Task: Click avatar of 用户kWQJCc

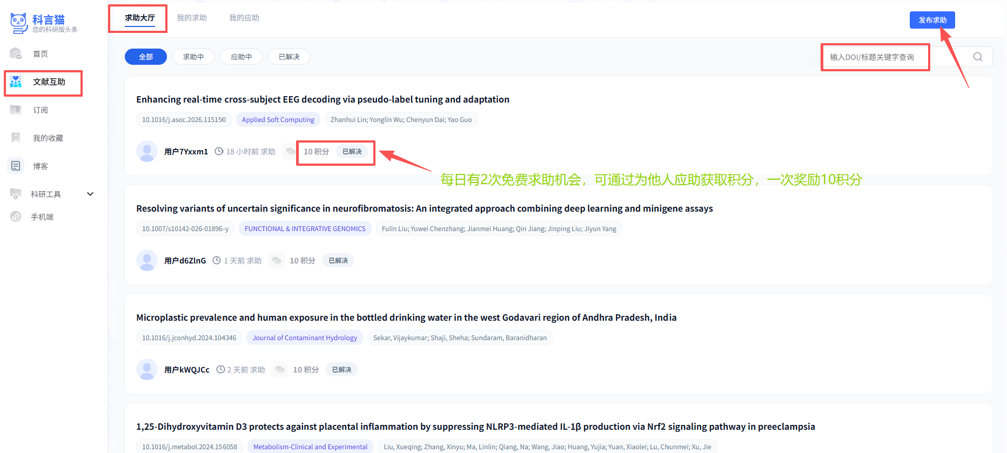Action: pos(147,369)
